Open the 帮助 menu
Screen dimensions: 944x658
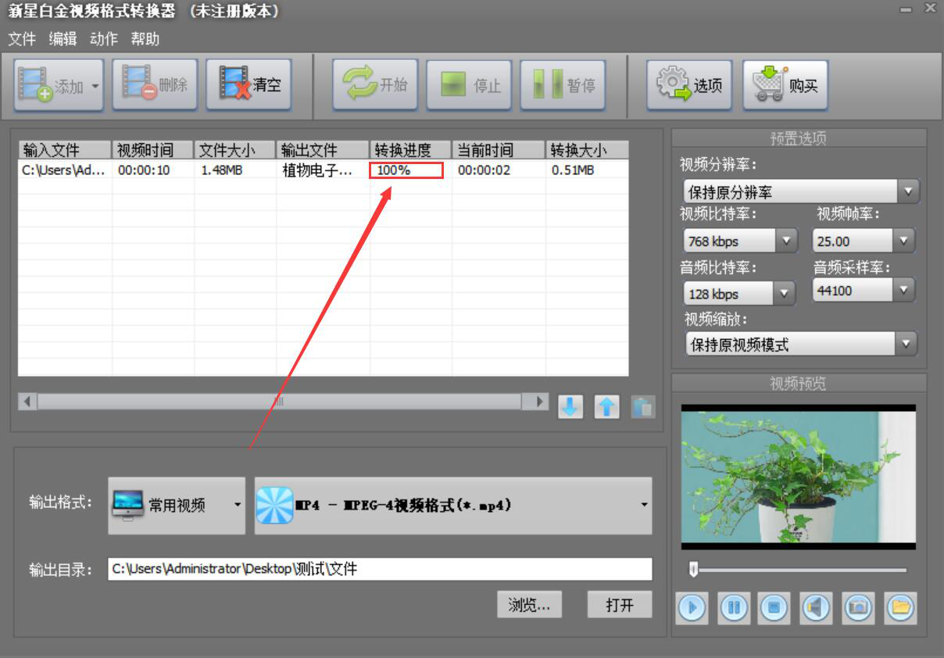[145, 38]
